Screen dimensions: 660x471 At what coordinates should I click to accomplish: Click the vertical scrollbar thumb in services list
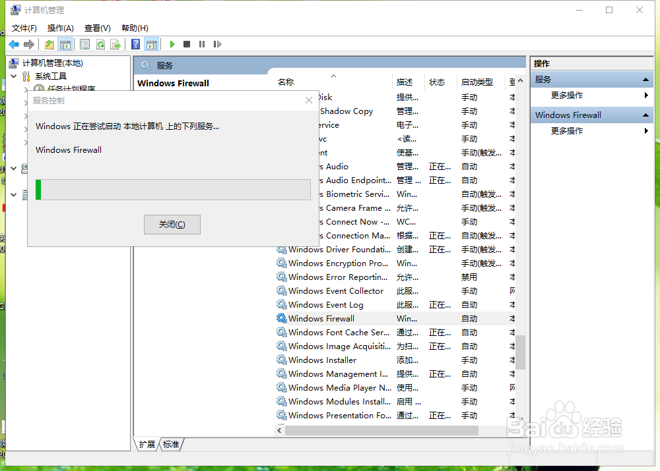click(521, 352)
